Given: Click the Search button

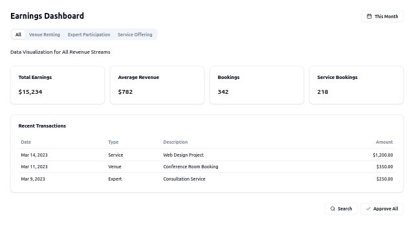Looking at the screenshot, I should [x=341, y=208].
